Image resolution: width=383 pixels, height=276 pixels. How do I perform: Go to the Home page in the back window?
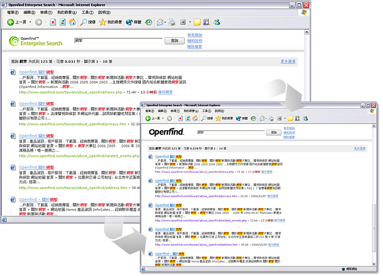tap(72, 22)
